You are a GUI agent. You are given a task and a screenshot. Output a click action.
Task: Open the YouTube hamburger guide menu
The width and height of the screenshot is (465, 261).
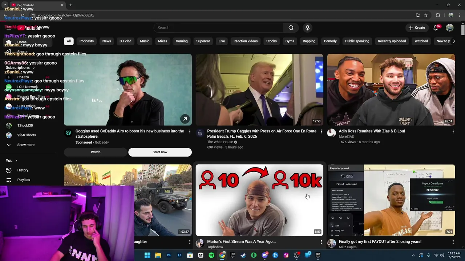pos(9,28)
